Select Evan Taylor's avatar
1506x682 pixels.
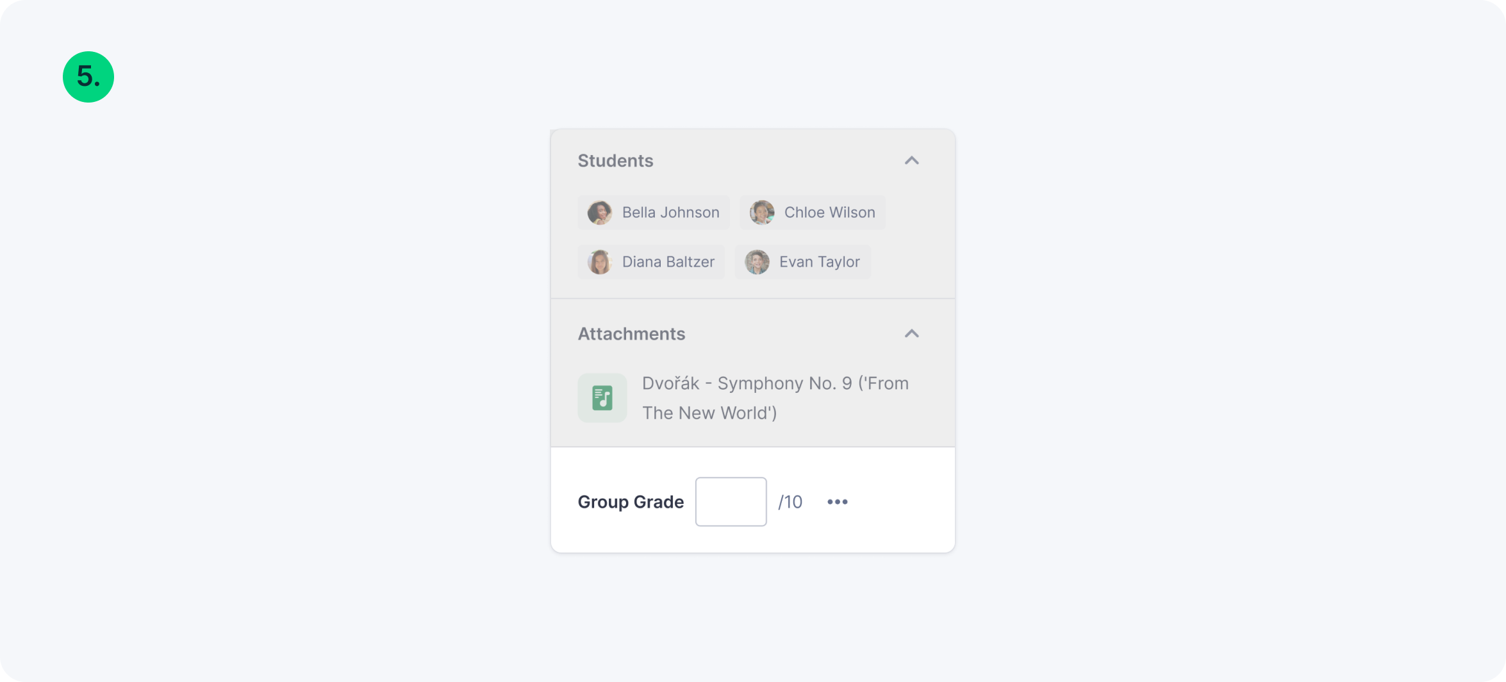coord(757,262)
